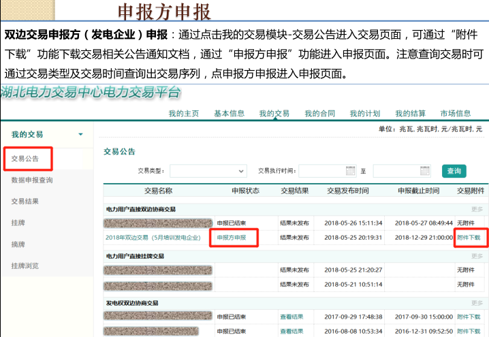This screenshot has width=489, height=337.
Task: Click the 查询 search button
Action: click(454, 171)
